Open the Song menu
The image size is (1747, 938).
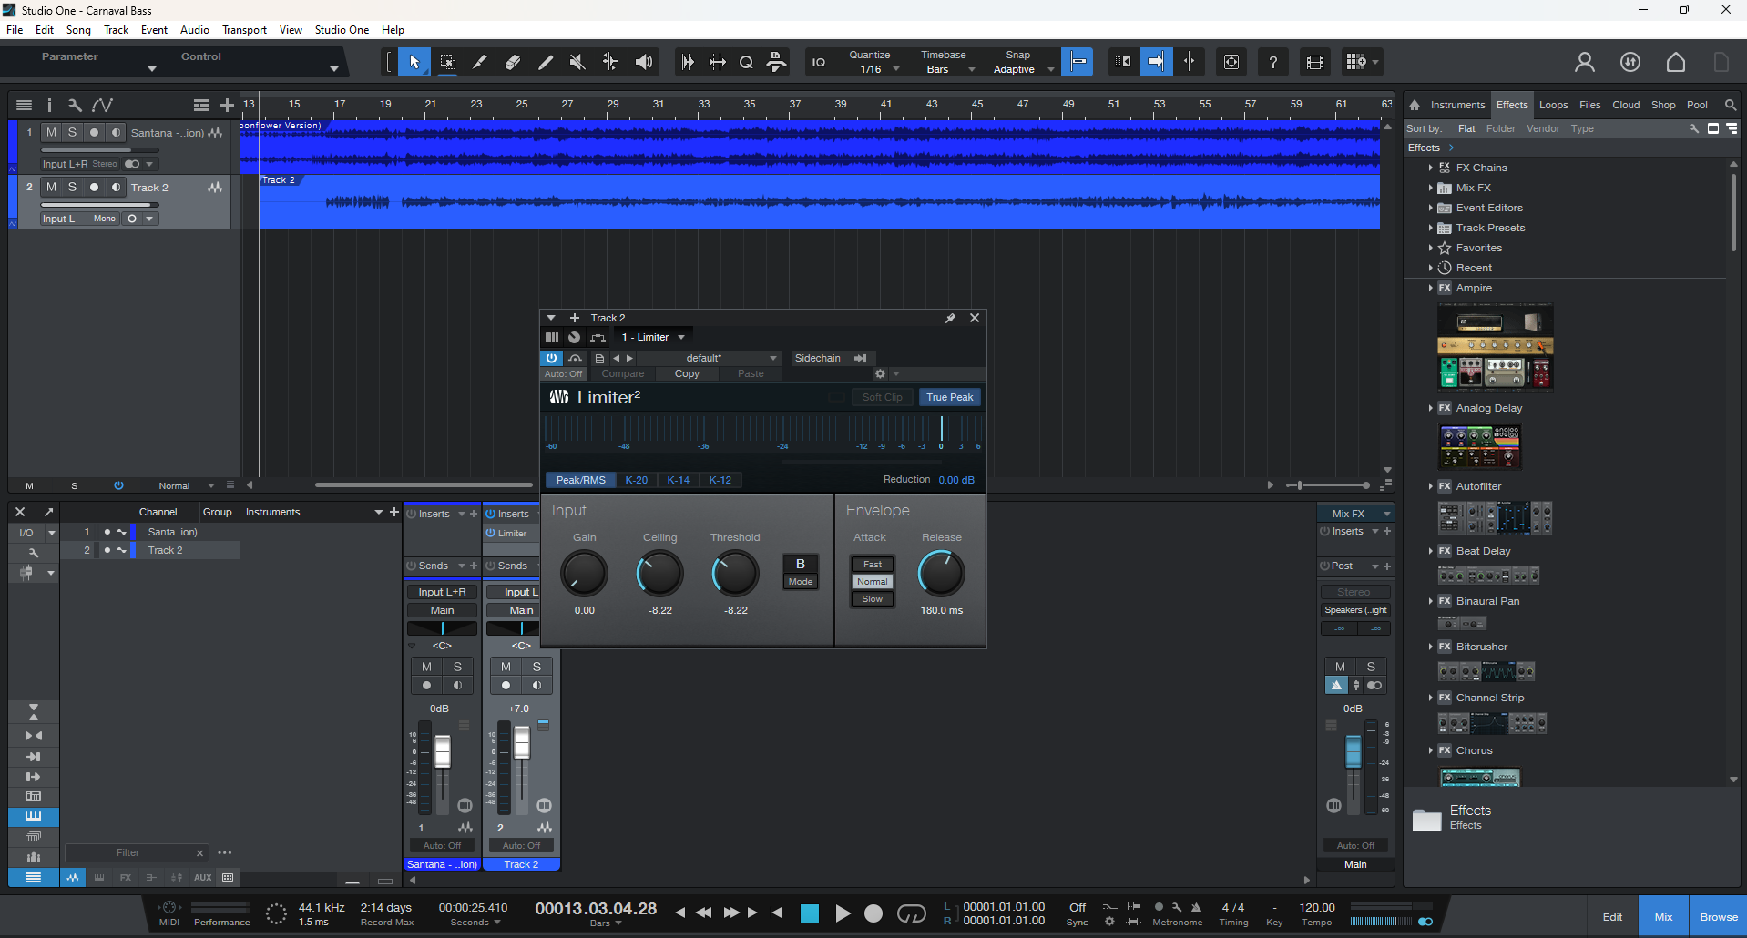[x=78, y=30]
